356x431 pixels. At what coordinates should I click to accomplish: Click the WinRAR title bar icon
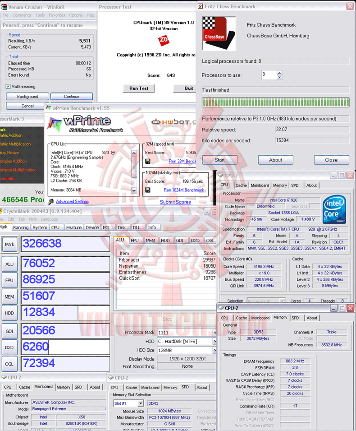point(4,7)
